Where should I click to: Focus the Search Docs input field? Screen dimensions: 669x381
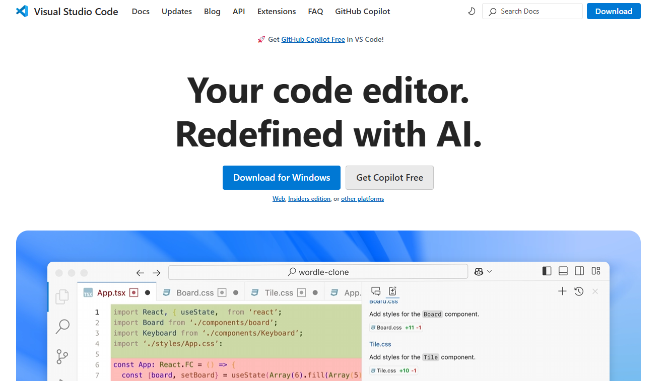point(532,11)
